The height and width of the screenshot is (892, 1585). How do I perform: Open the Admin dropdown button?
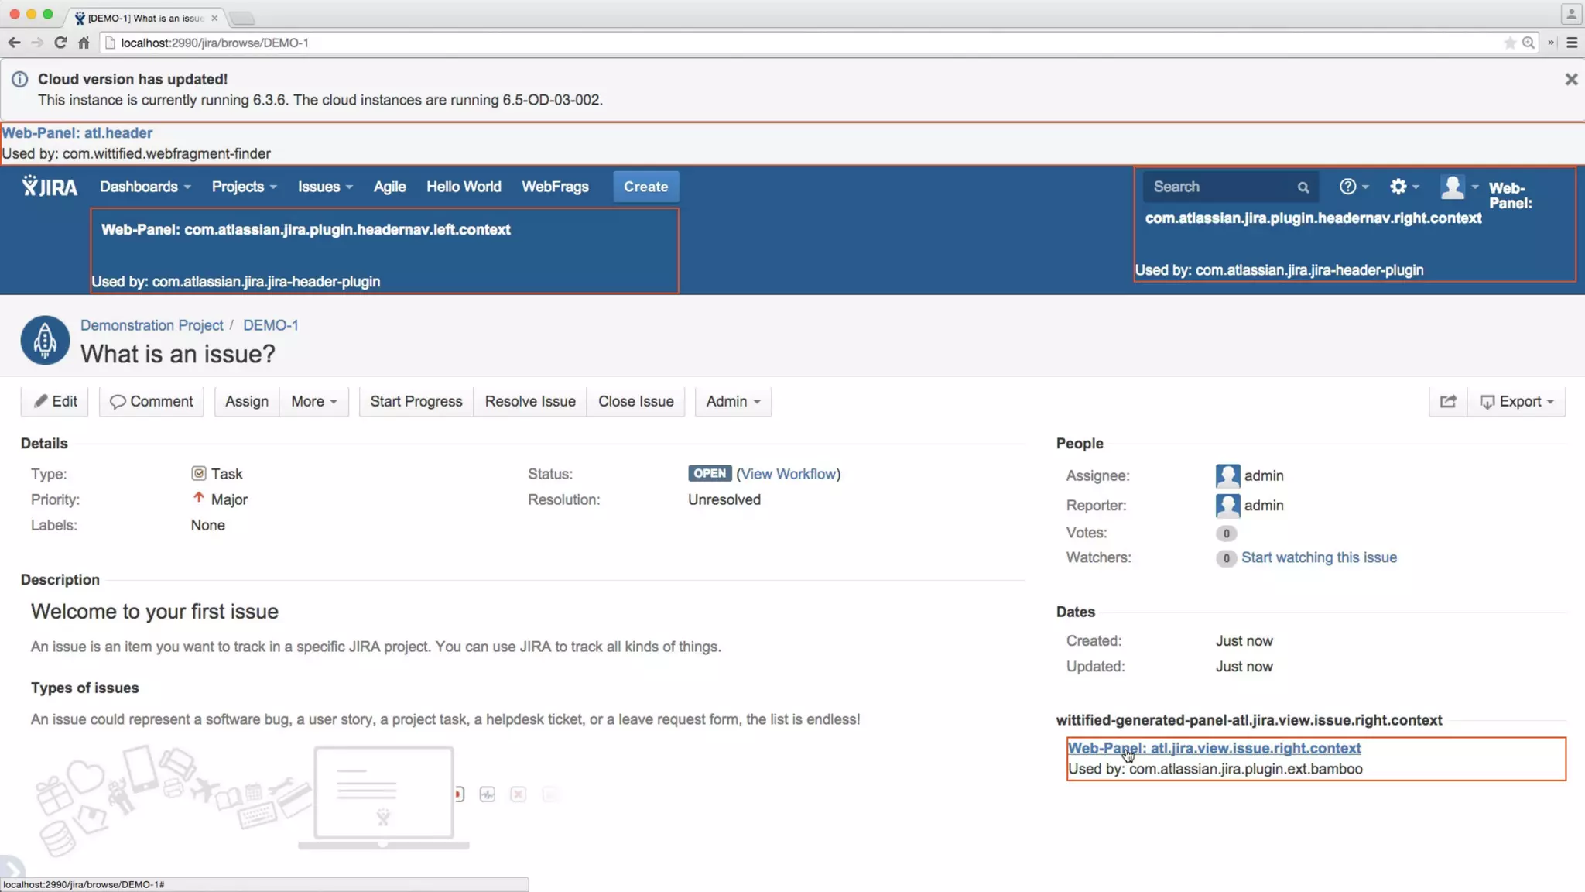pyautogui.click(x=732, y=401)
